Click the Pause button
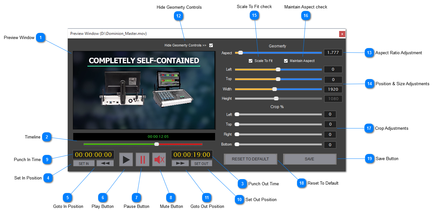The image size is (436, 214). (x=143, y=159)
